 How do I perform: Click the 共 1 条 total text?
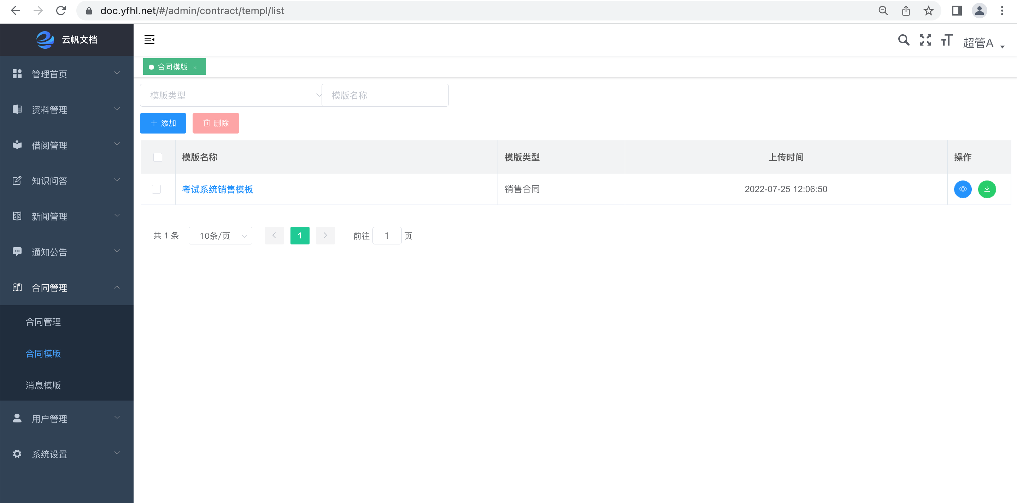(x=166, y=236)
